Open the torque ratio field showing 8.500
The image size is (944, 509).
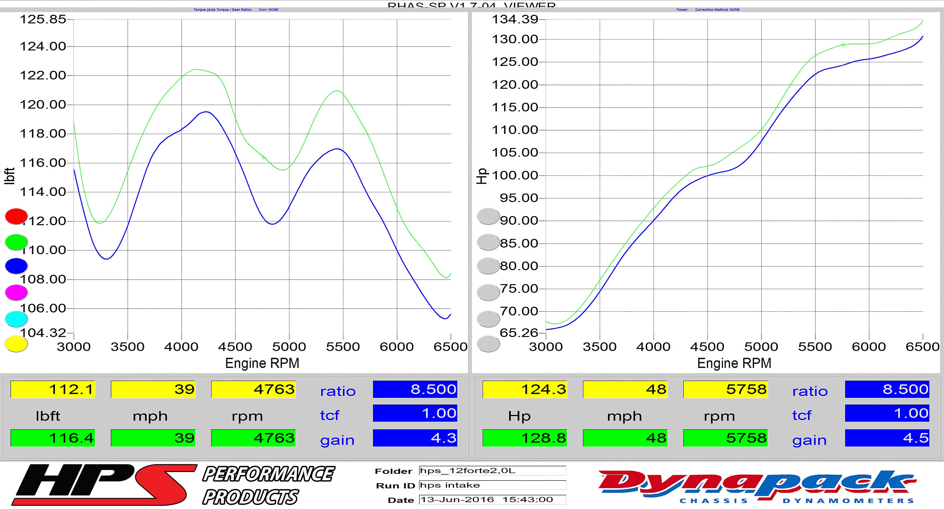point(414,389)
